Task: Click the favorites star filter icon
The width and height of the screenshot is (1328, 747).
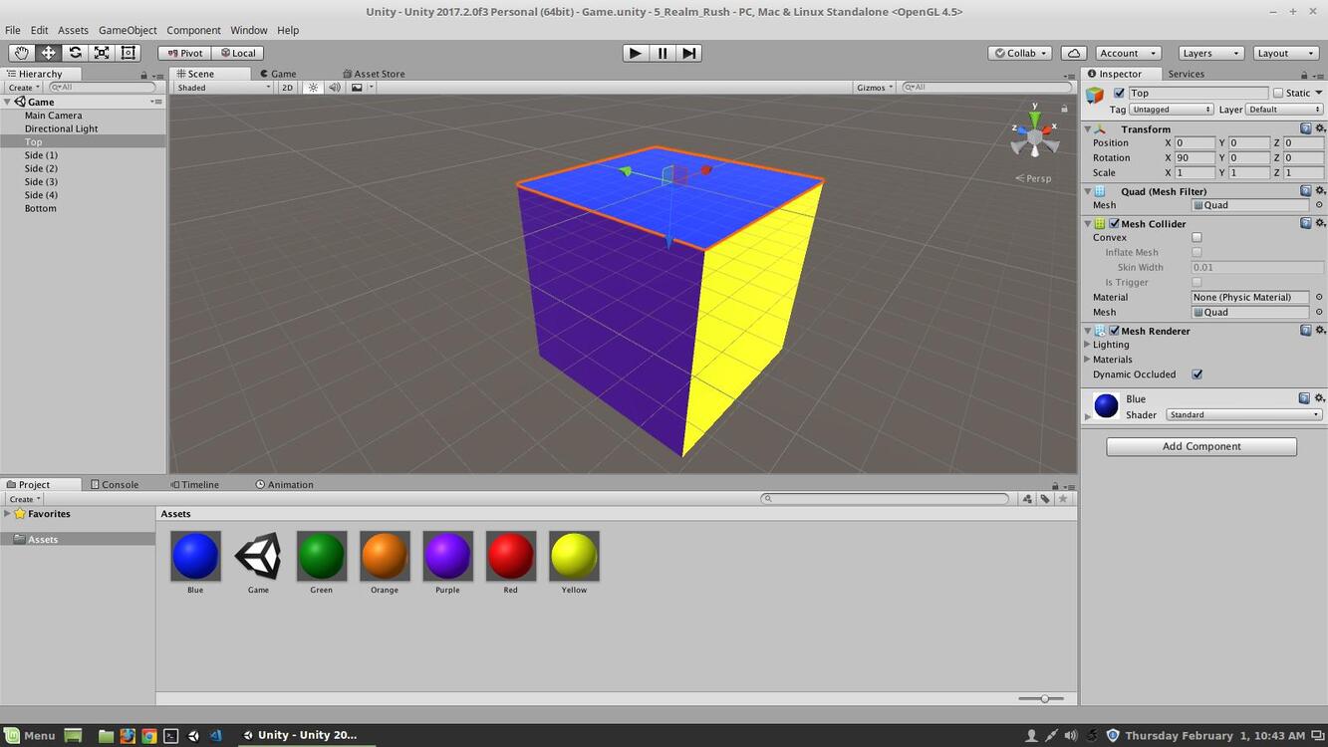Action: click(x=1063, y=499)
